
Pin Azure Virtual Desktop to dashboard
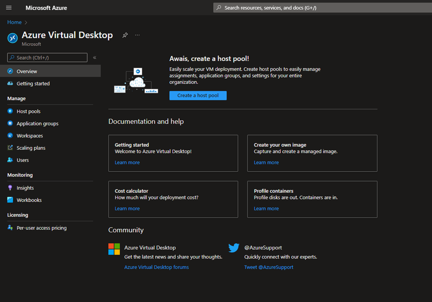[x=125, y=35]
